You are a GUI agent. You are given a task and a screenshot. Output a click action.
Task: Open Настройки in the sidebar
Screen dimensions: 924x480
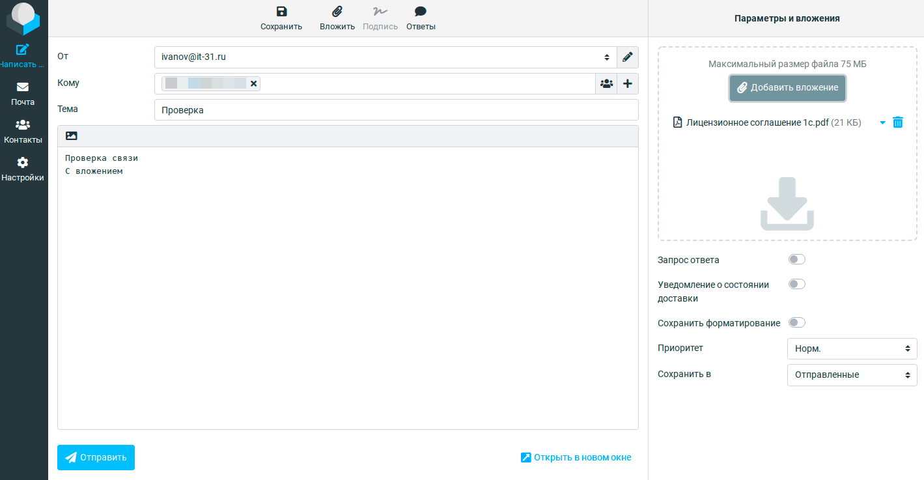23,169
